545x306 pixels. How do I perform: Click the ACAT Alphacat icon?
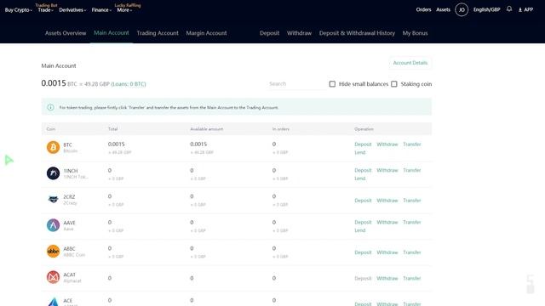tap(53, 277)
